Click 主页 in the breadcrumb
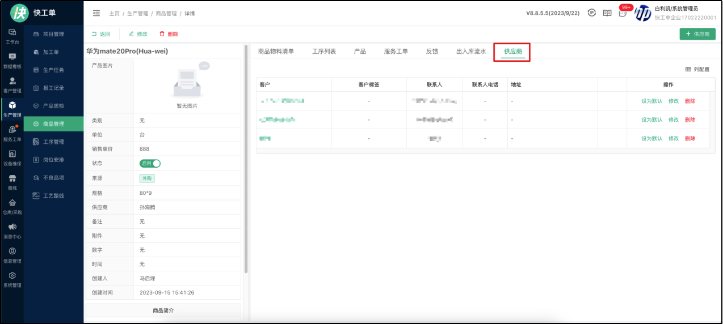The width and height of the screenshot is (723, 324). click(114, 13)
